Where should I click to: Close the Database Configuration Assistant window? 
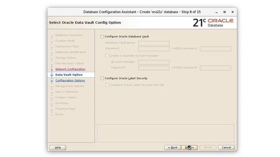click(x=232, y=12)
